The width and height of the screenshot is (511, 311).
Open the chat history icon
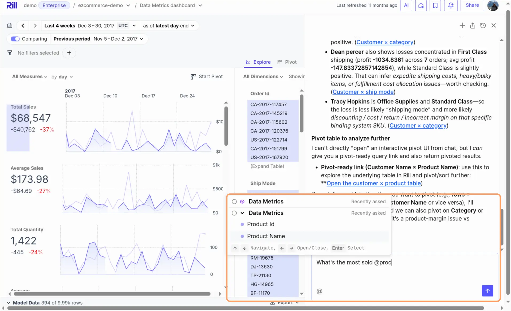pyautogui.click(x=483, y=25)
